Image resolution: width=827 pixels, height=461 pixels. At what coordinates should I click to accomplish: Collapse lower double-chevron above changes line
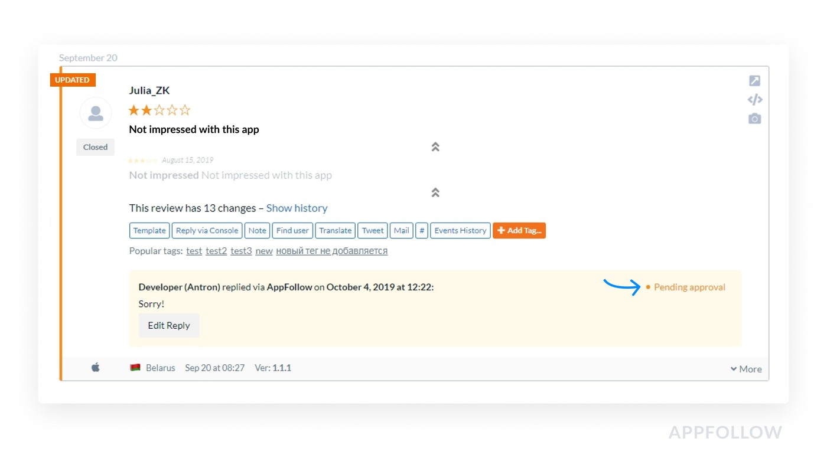[x=435, y=192]
